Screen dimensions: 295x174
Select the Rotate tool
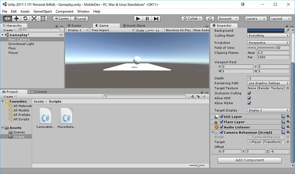(x=25, y=19)
